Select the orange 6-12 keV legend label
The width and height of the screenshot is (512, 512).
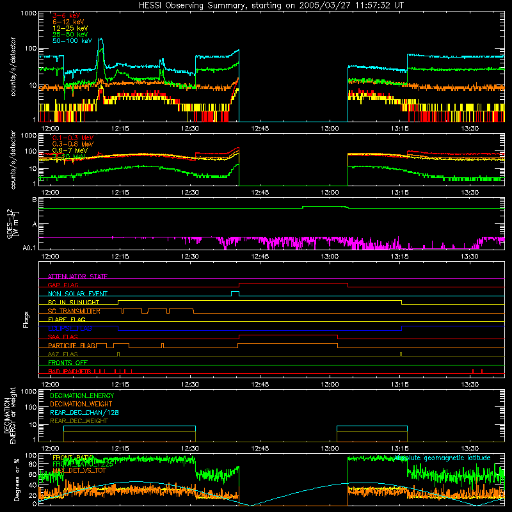[x=68, y=22]
